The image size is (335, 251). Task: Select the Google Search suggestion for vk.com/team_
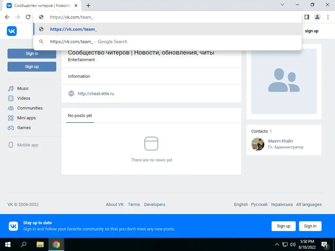(x=167, y=42)
